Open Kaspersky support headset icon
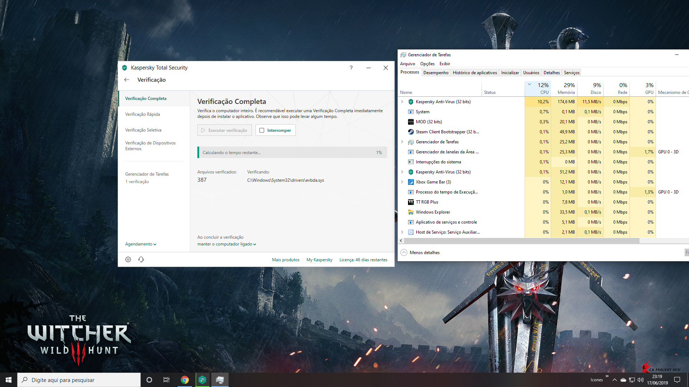 tap(141, 259)
